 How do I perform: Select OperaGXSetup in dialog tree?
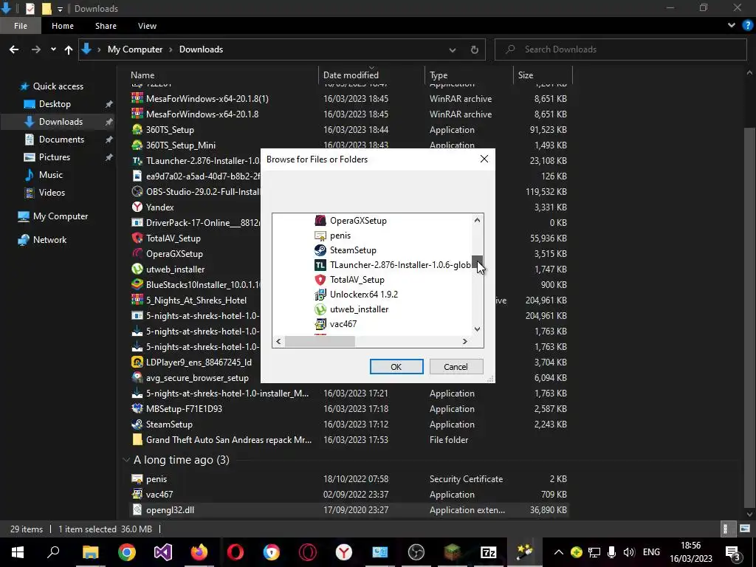[358, 221]
